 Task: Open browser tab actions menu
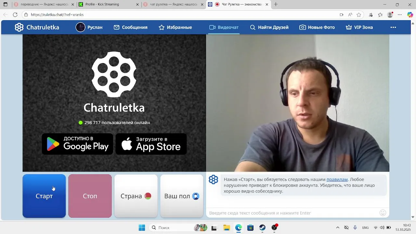tap(6, 5)
